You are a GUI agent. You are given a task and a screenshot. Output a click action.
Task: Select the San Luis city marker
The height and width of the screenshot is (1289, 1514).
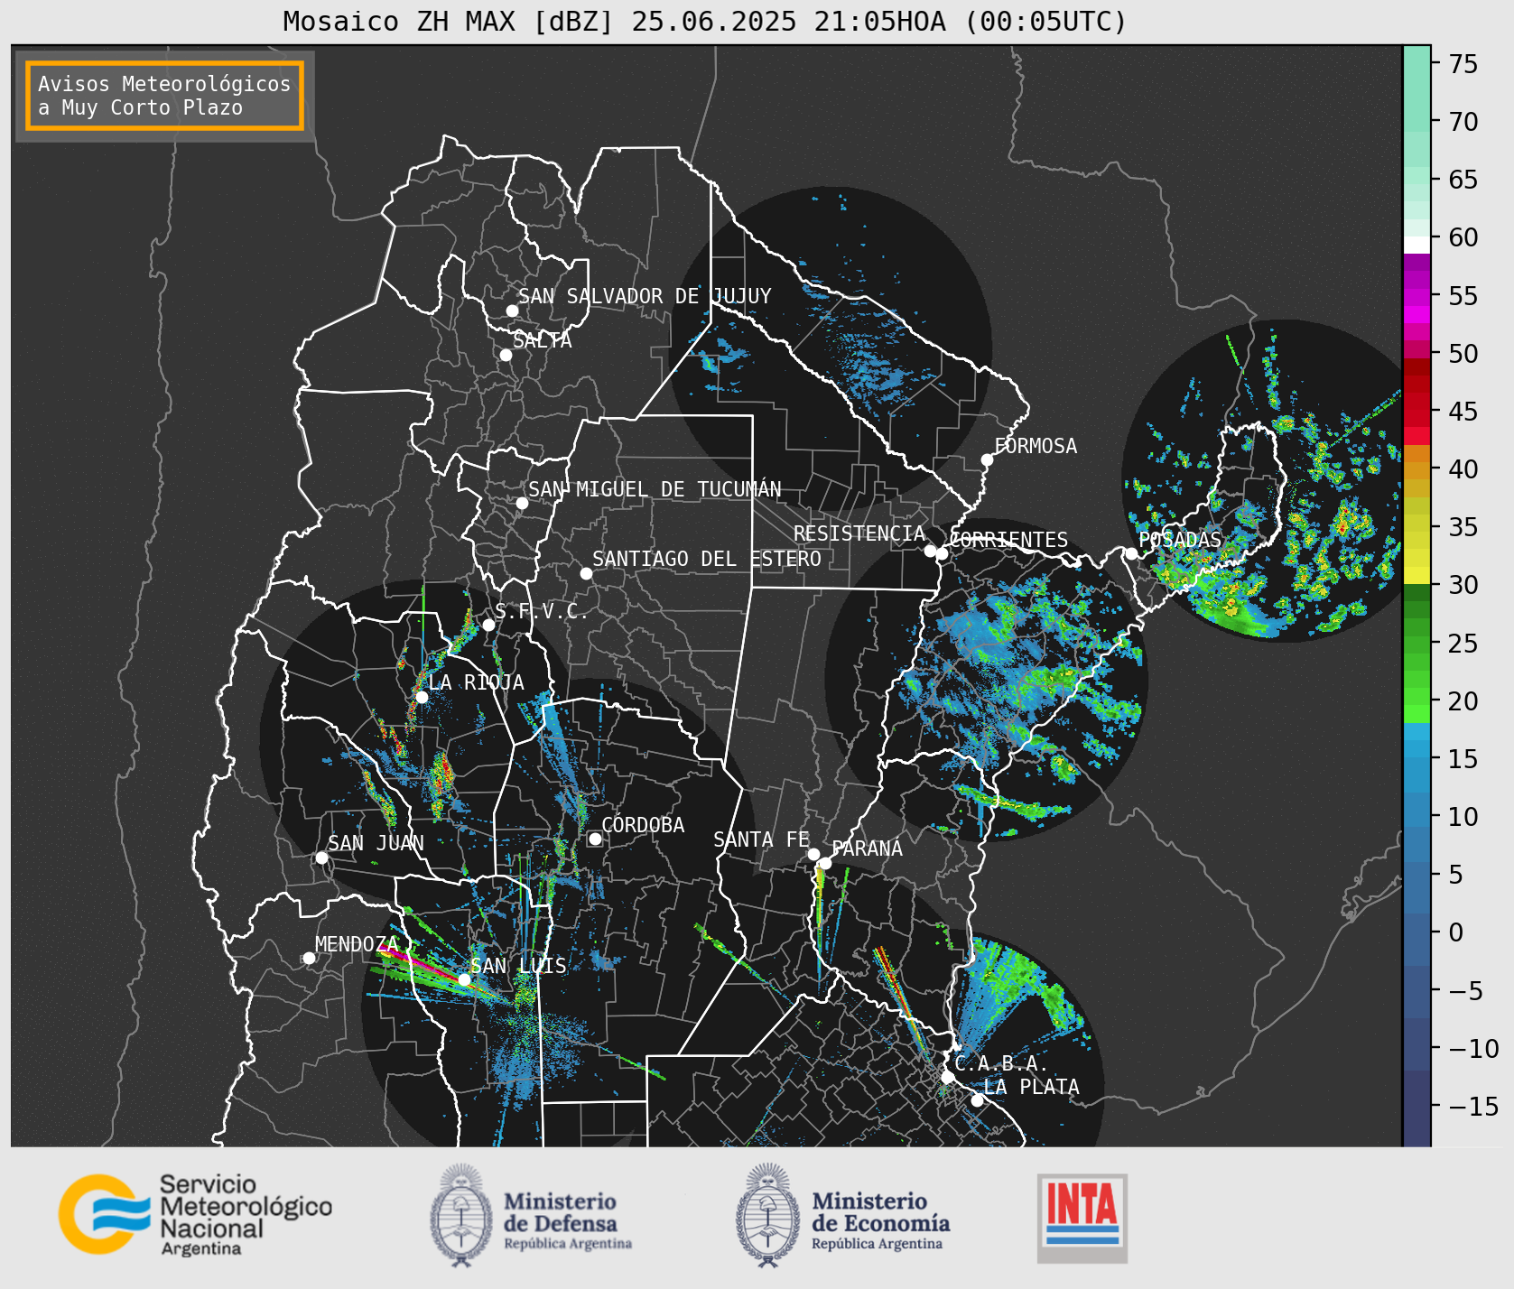tap(464, 979)
